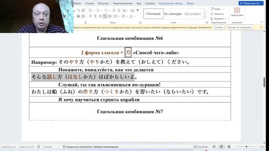Click the shading paint bucket
269x151 pixels.
124,16
